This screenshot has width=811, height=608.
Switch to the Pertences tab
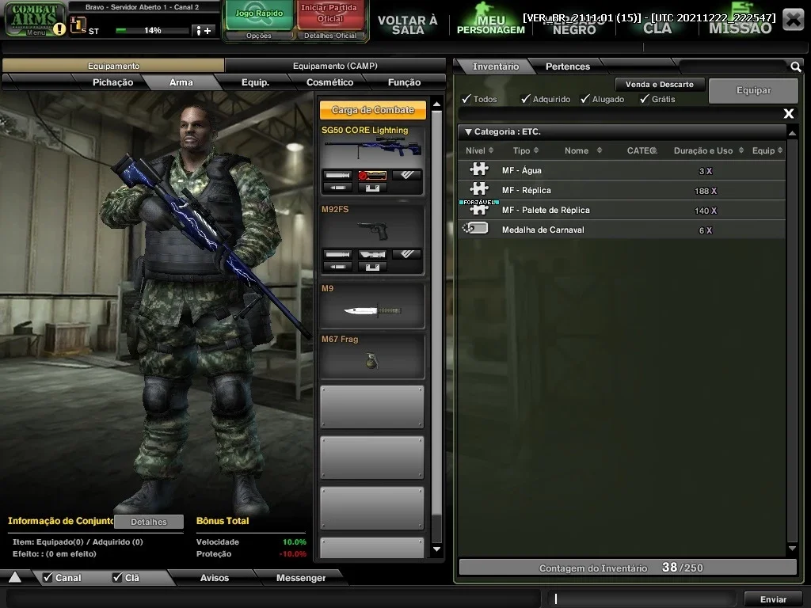coord(567,66)
